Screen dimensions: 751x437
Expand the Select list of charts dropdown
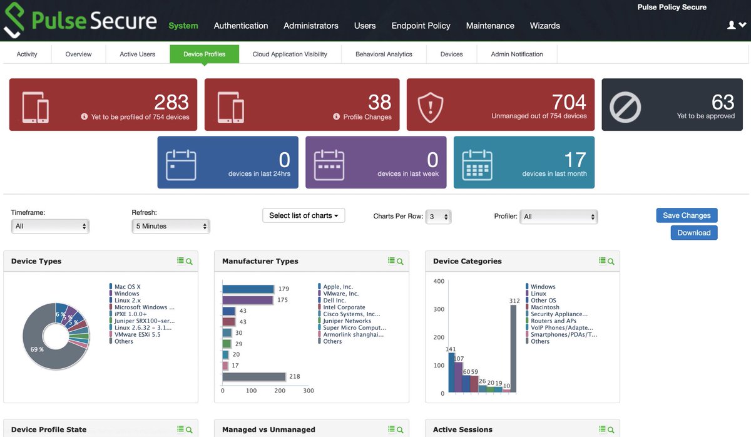click(304, 215)
